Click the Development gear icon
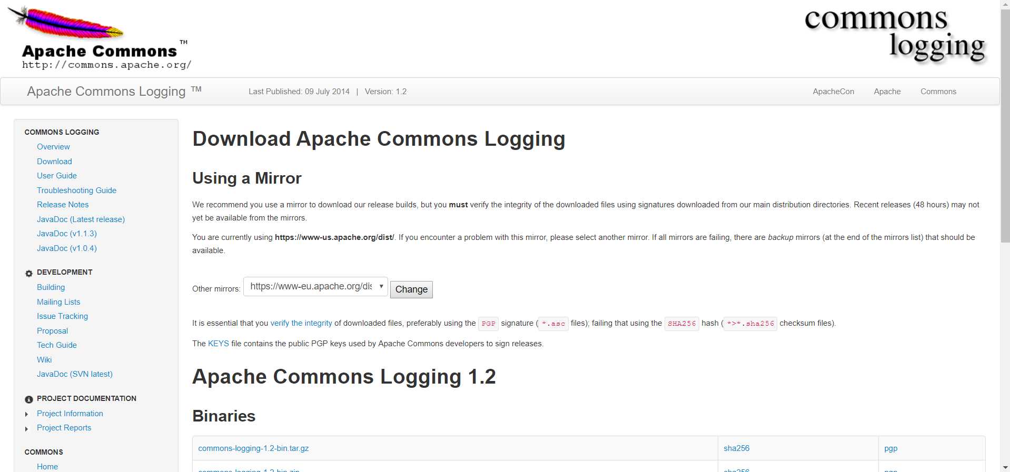Image resolution: width=1010 pixels, height=472 pixels. (x=29, y=273)
